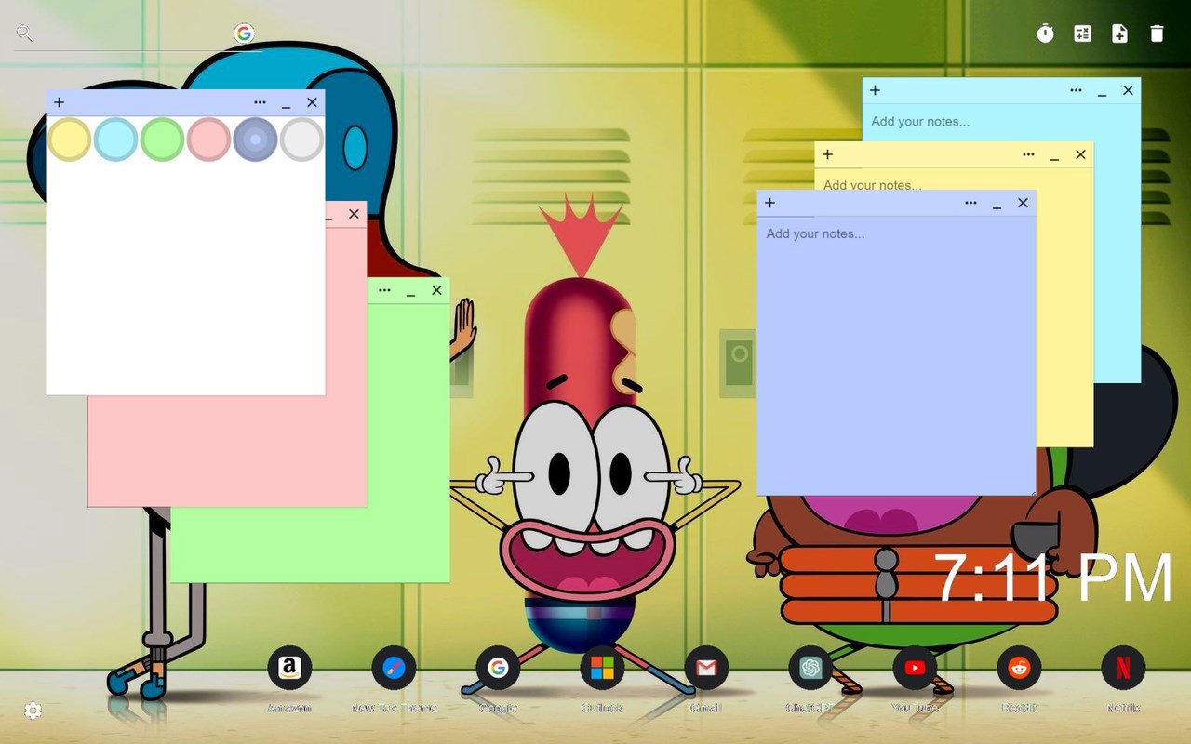Pick the white color swatch
Screen dimensions: 1191x744
(301, 139)
